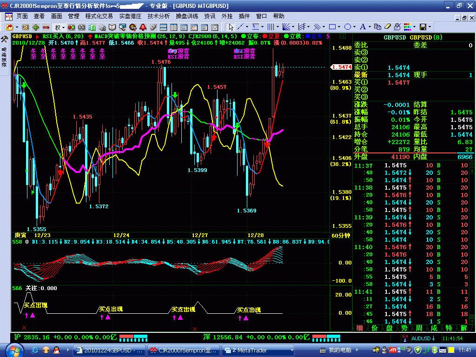Click the RSI indicator toolbar icon
This screenshot has width=476, height=357.
[x=26, y=27]
